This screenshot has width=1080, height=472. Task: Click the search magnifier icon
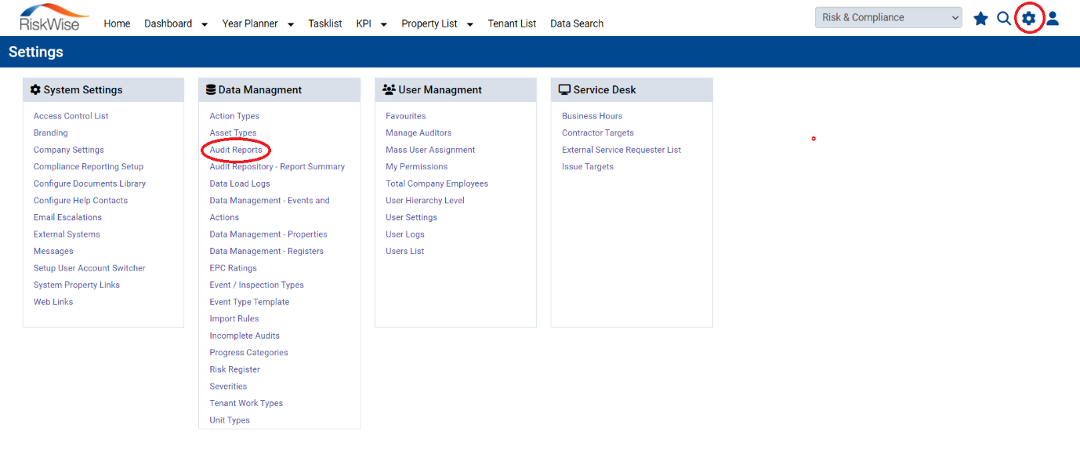tap(1004, 18)
